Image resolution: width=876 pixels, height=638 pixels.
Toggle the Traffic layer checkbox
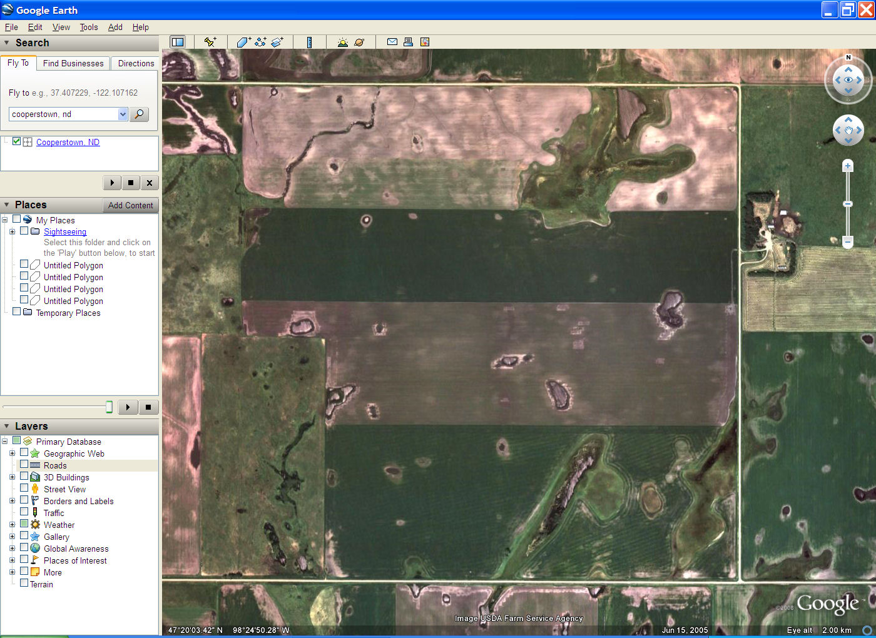[x=24, y=512]
